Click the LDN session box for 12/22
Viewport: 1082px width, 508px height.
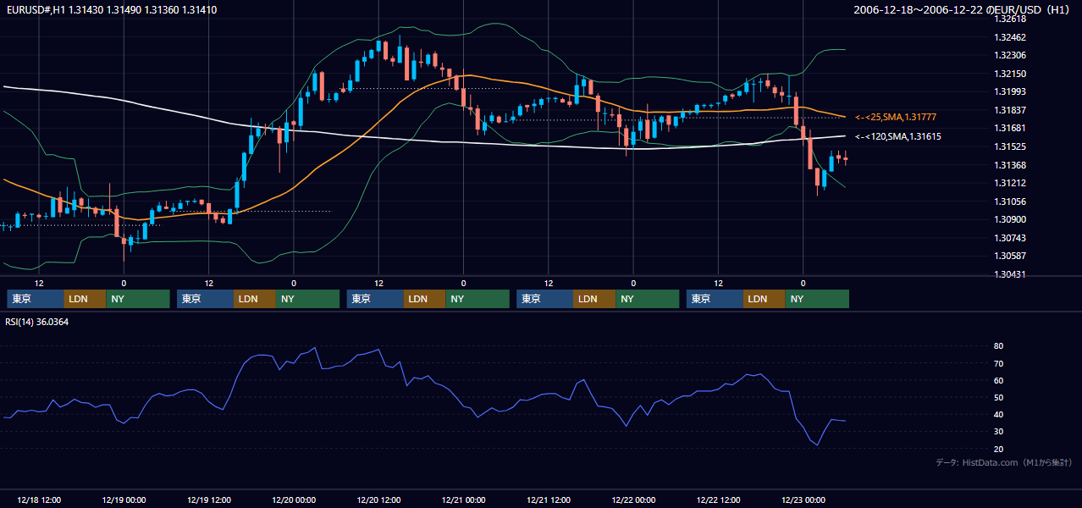pos(765,299)
